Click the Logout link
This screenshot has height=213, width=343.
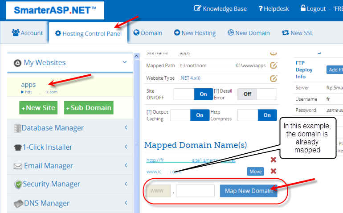(313, 8)
